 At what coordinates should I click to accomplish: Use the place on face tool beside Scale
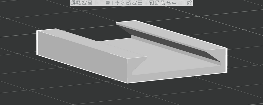pos(134,3)
